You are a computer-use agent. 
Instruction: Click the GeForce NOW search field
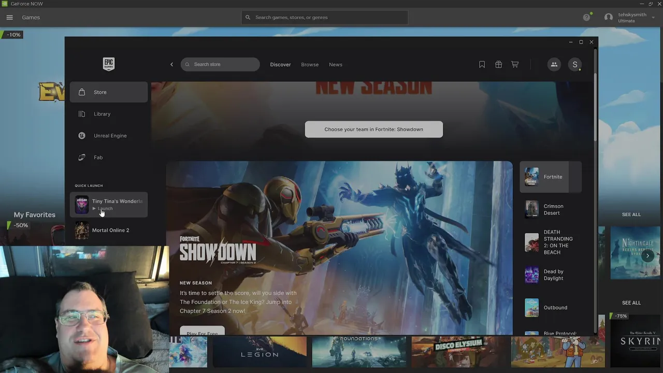325,17
